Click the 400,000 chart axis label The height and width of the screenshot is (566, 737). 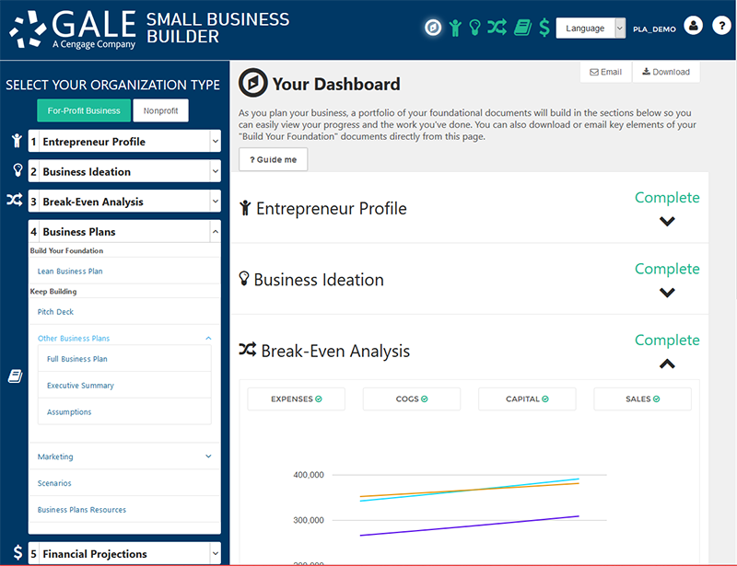(x=309, y=475)
